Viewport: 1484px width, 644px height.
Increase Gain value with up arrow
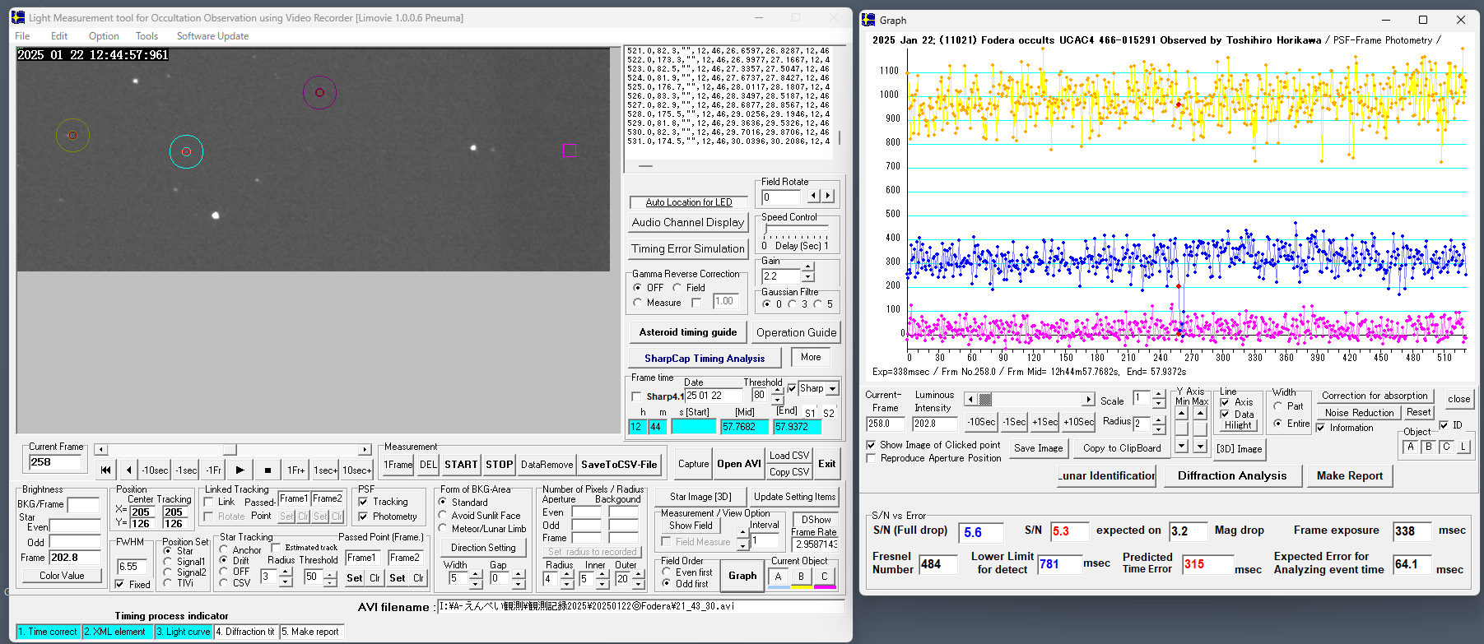coord(808,267)
